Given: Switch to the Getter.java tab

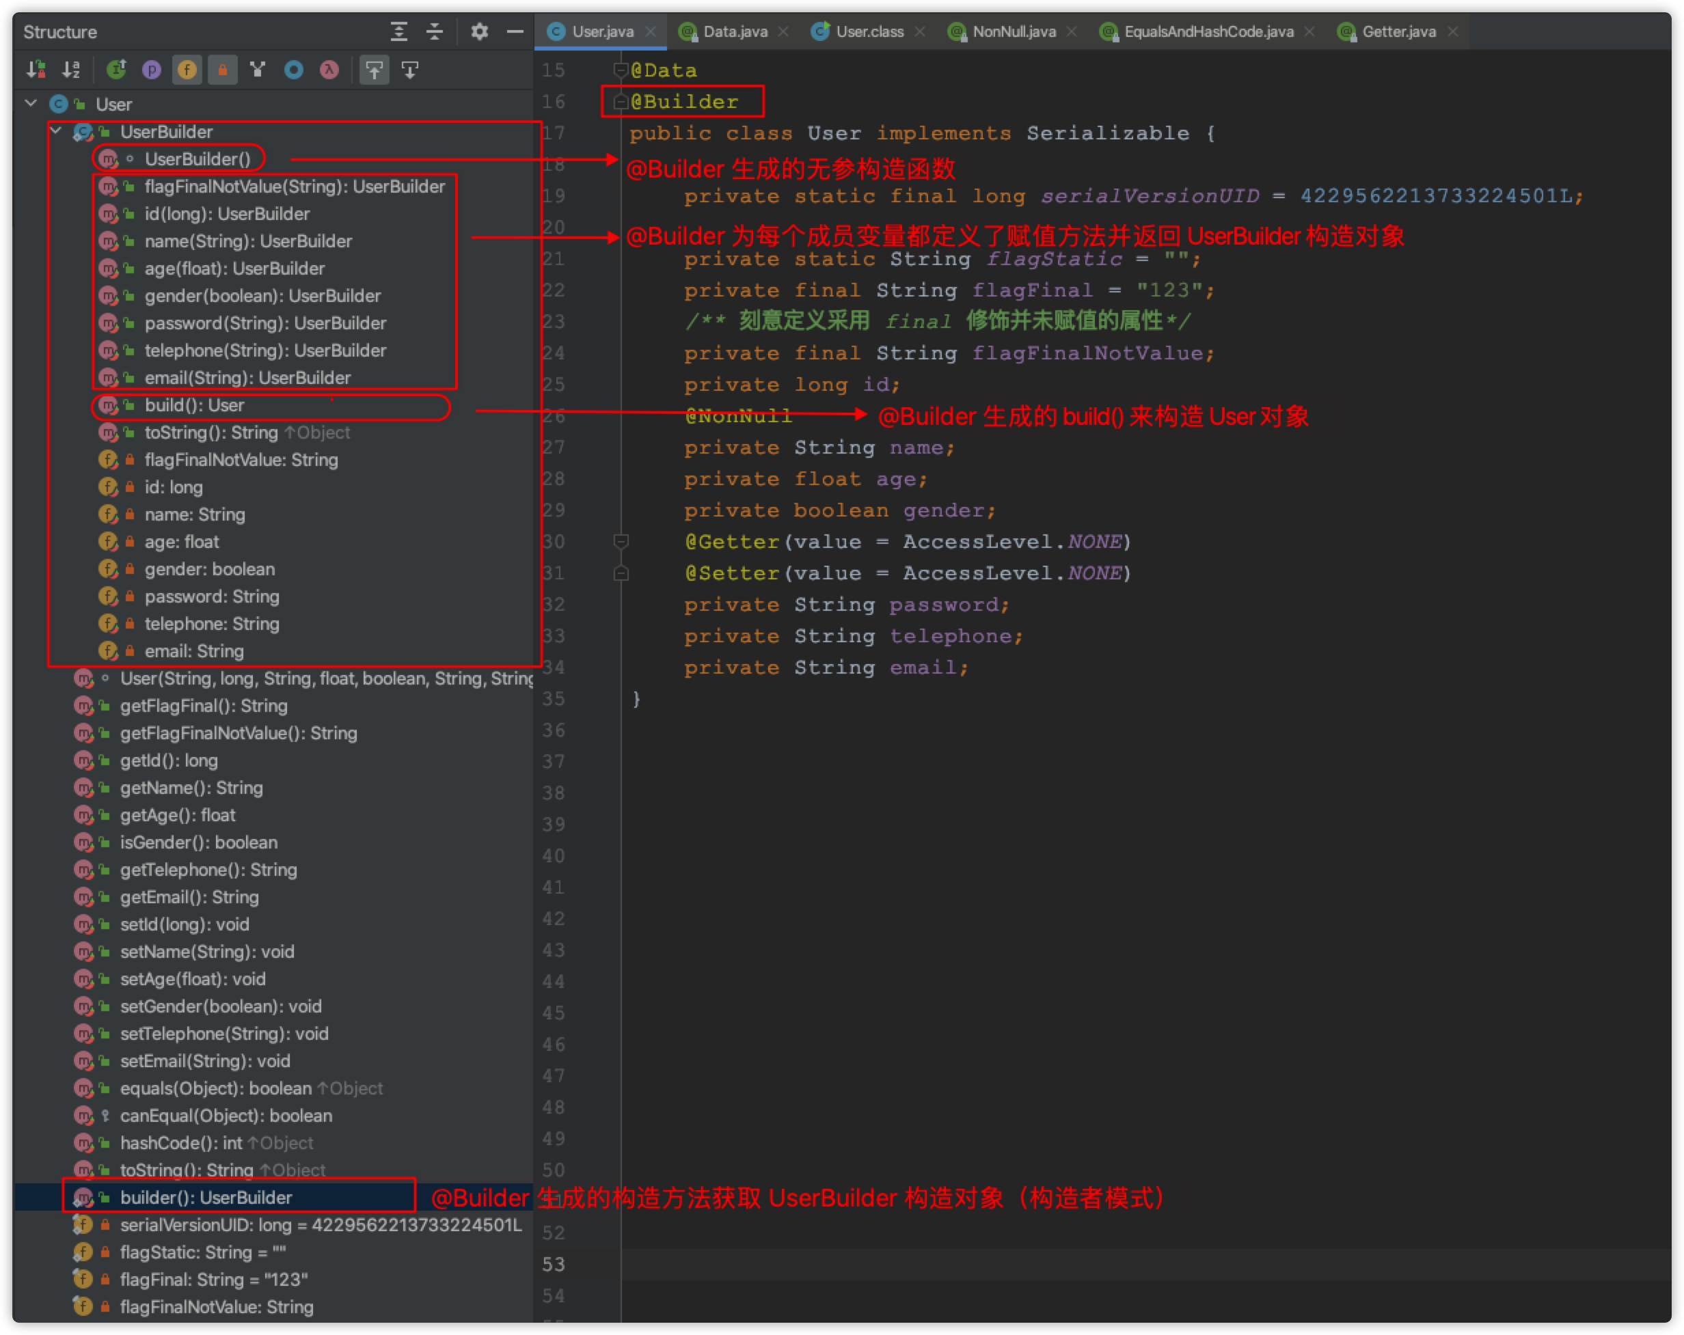Looking at the screenshot, I should click(x=1398, y=32).
